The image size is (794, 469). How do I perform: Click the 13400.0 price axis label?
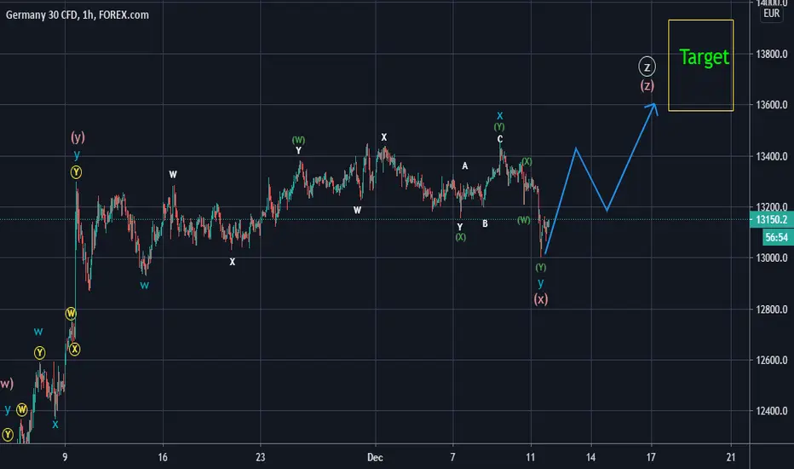[772, 156]
